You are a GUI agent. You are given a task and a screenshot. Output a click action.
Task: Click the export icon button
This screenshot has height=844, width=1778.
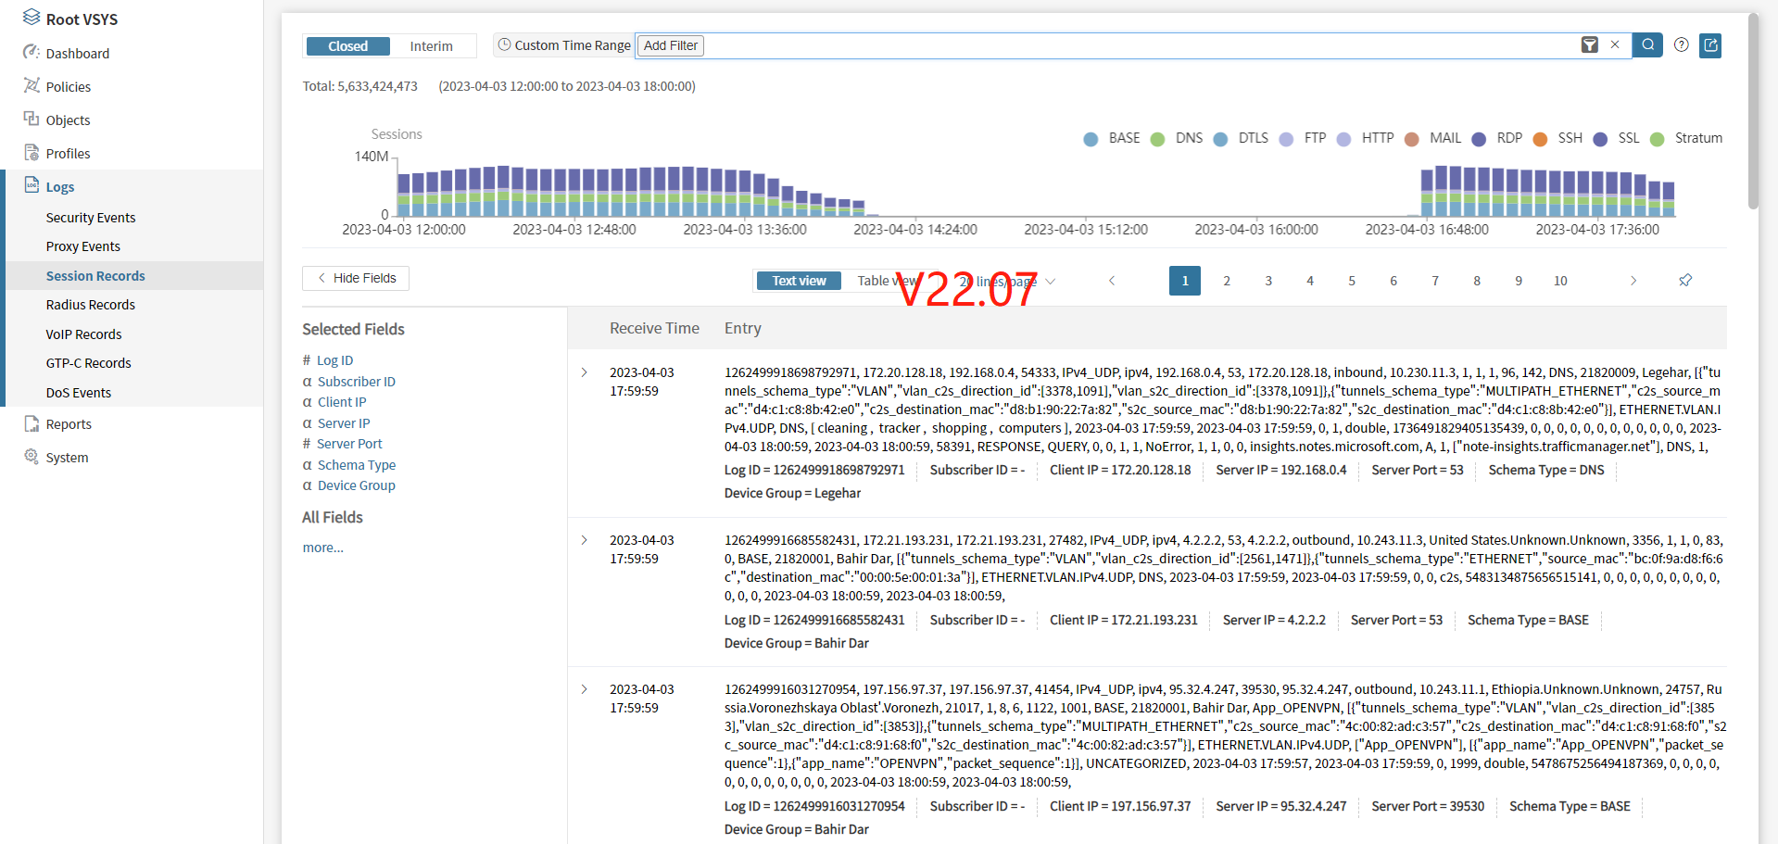coord(1710,45)
